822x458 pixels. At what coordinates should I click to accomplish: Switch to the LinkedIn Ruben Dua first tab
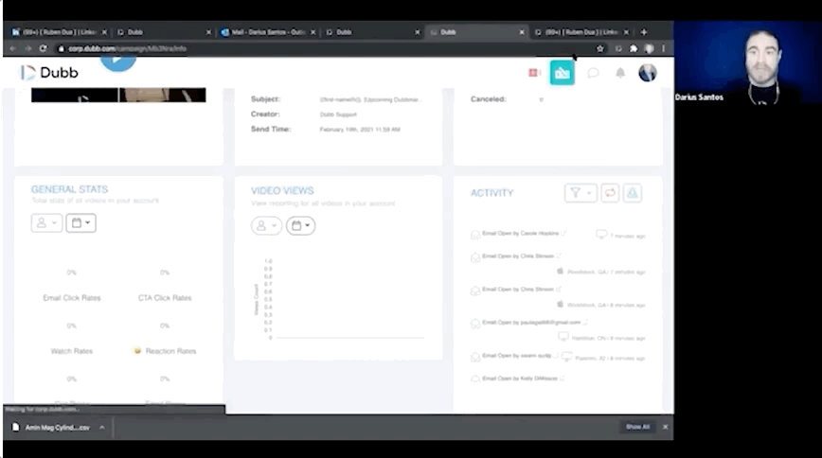59,32
